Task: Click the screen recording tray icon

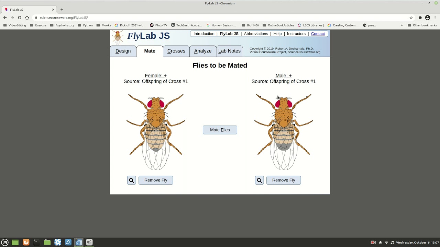Action: click(373, 243)
